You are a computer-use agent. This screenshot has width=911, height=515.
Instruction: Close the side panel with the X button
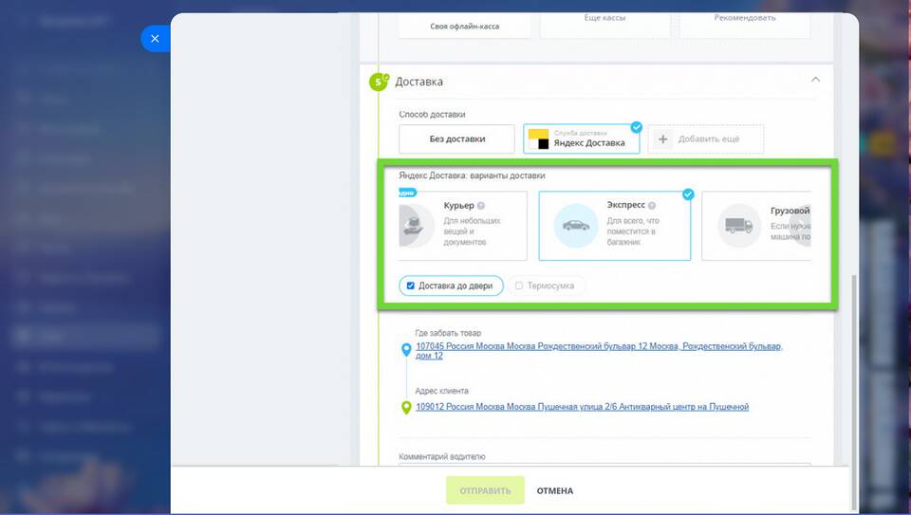[155, 39]
